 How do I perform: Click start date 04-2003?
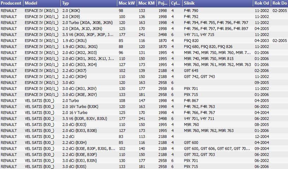pyautogui.click(x=262, y=41)
